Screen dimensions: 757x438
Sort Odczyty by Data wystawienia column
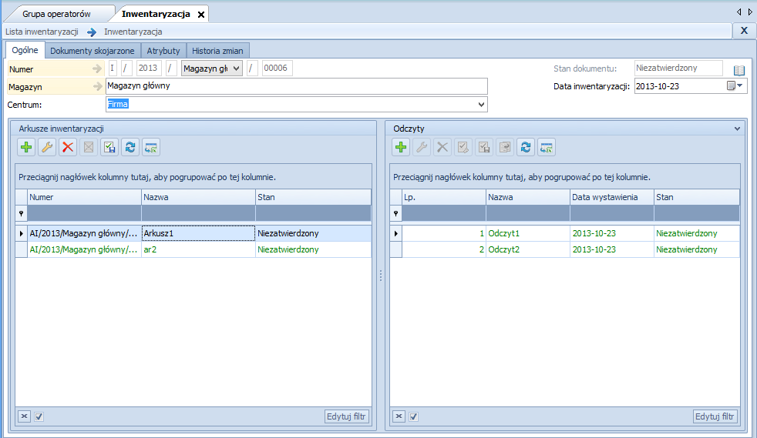point(611,197)
